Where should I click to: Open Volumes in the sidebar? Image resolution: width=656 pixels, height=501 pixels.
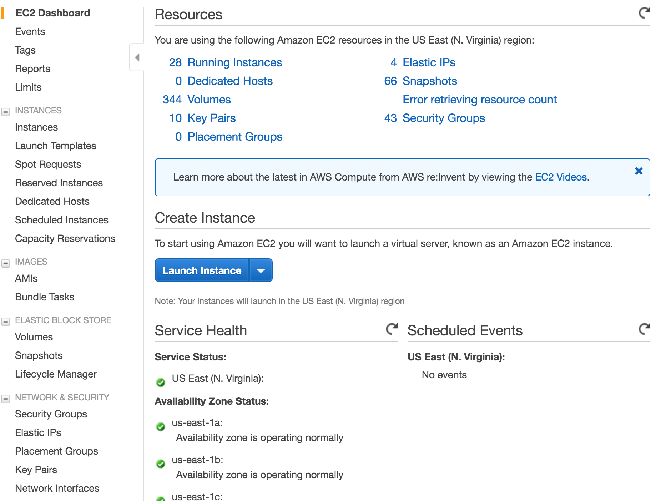34,337
